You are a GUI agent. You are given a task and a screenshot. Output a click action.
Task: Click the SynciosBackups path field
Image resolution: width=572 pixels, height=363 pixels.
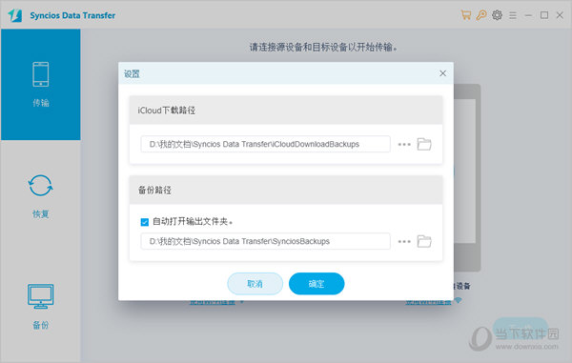coord(265,241)
